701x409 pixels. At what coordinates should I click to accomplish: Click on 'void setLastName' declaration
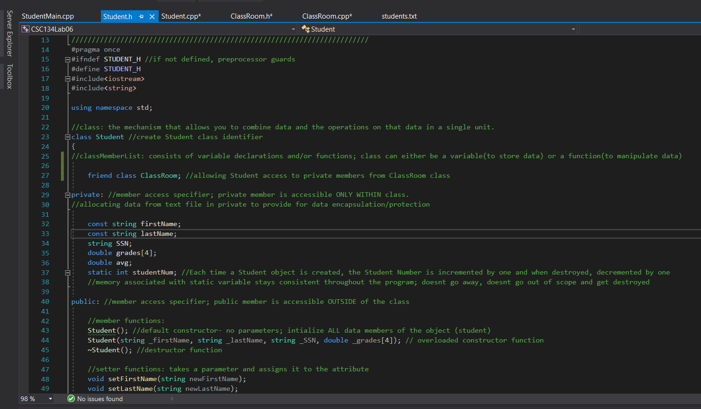[163, 389]
